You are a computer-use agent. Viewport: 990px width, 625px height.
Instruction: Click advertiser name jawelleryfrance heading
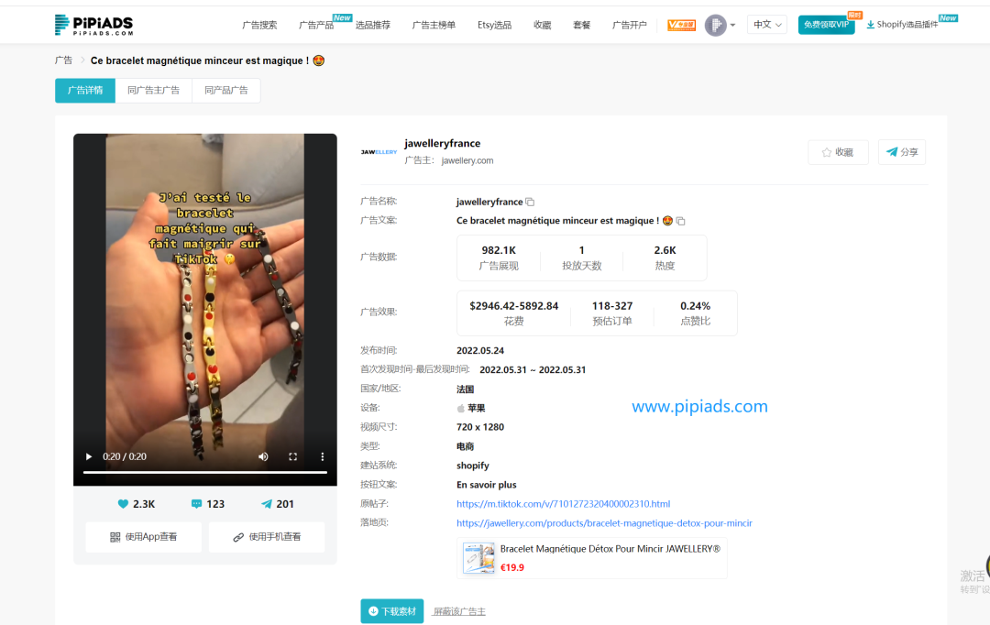443,143
